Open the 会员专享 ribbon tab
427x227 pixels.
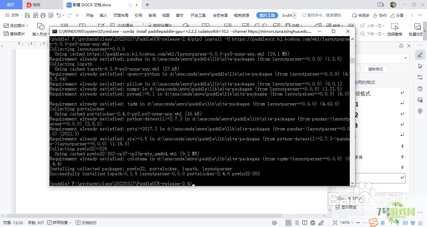point(220,15)
